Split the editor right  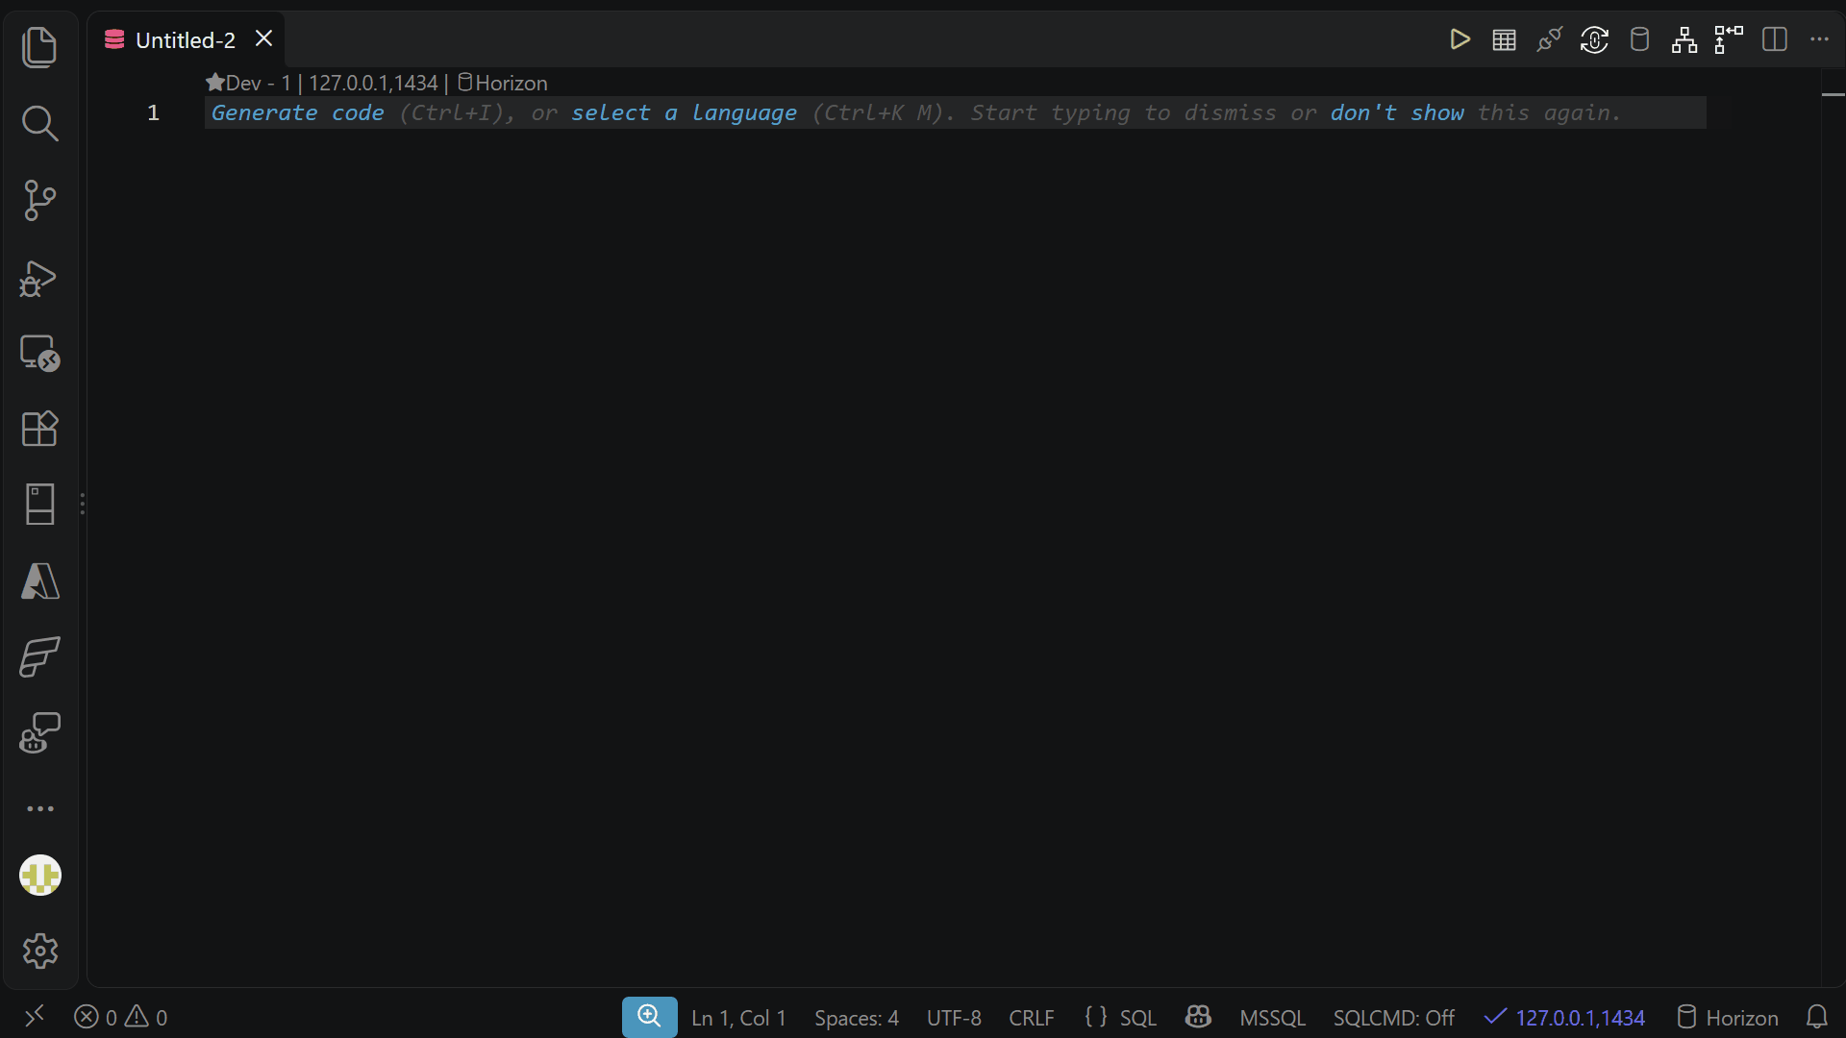click(x=1774, y=40)
